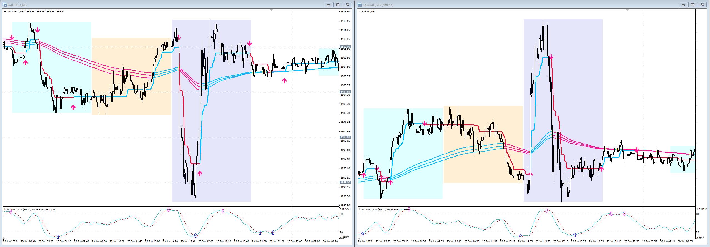Click the leftmost pink down arrow on XAUUSD chart
The height and width of the screenshot is (247, 710).
click(12, 37)
